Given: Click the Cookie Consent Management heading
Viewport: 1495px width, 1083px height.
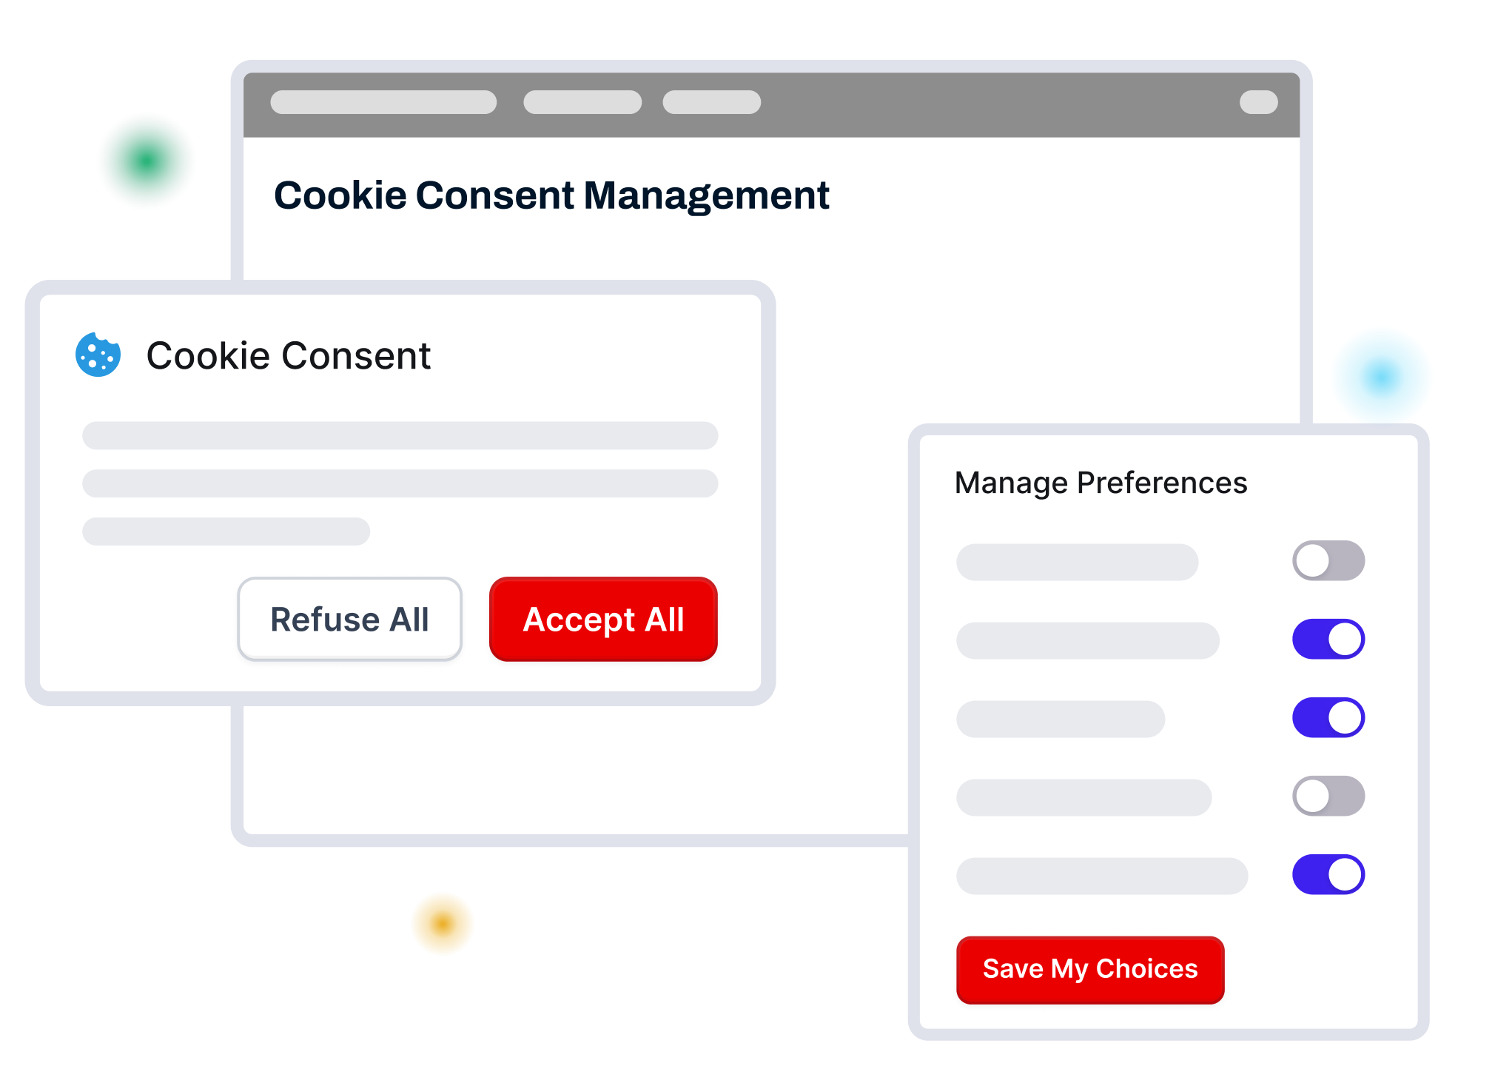Looking at the screenshot, I should coord(551,195).
